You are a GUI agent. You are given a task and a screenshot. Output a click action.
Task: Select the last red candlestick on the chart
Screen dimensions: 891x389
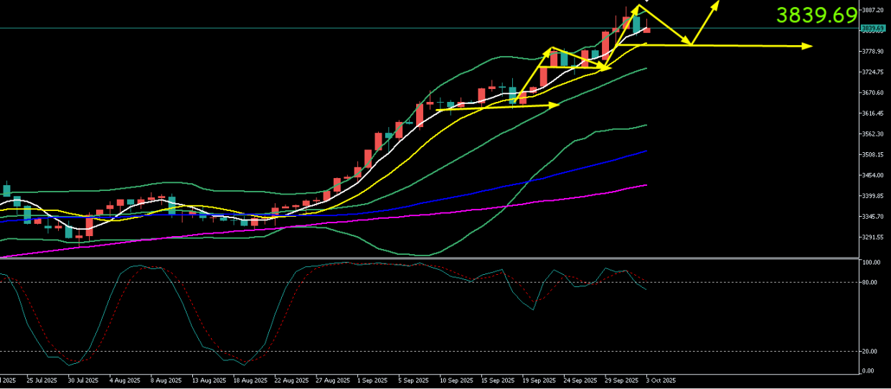(x=646, y=30)
